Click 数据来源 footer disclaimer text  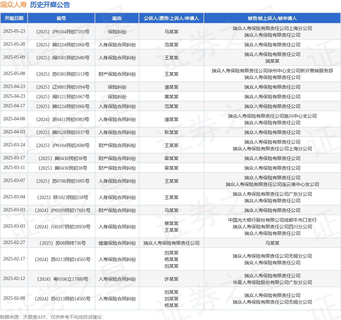[x=51, y=317]
